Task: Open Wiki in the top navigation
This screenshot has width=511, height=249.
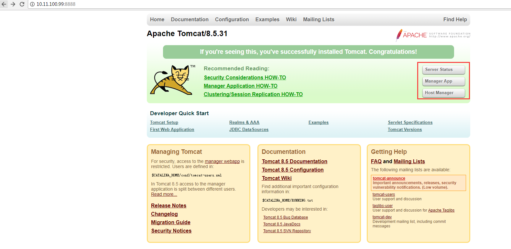Action: (x=291, y=19)
